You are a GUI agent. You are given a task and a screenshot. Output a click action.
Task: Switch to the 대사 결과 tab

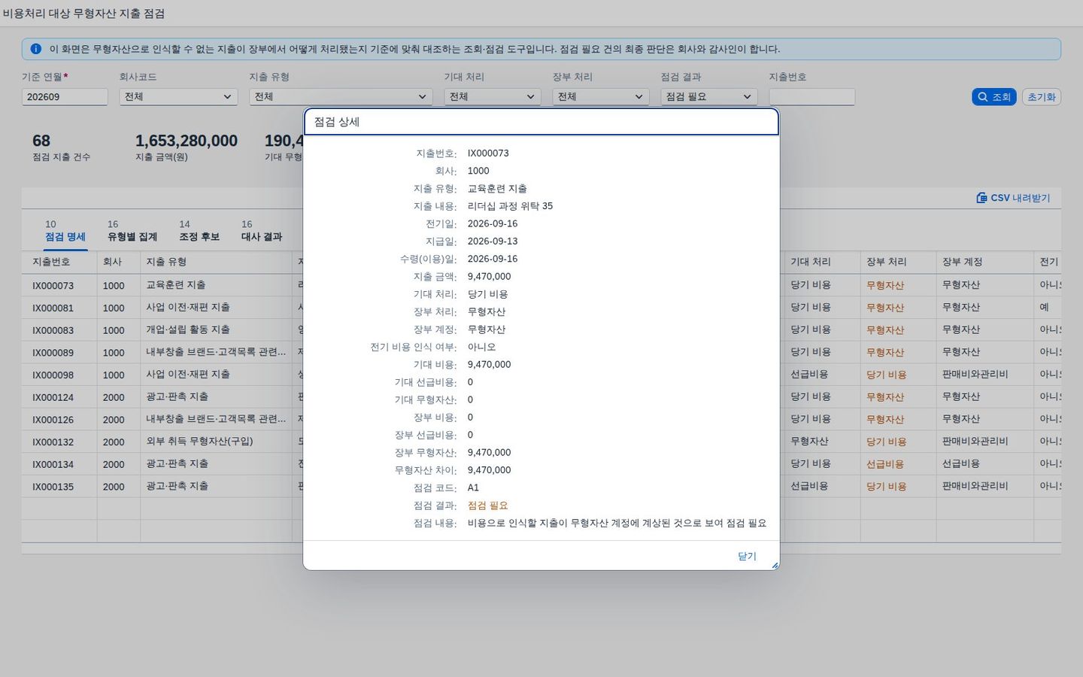(262, 231)
